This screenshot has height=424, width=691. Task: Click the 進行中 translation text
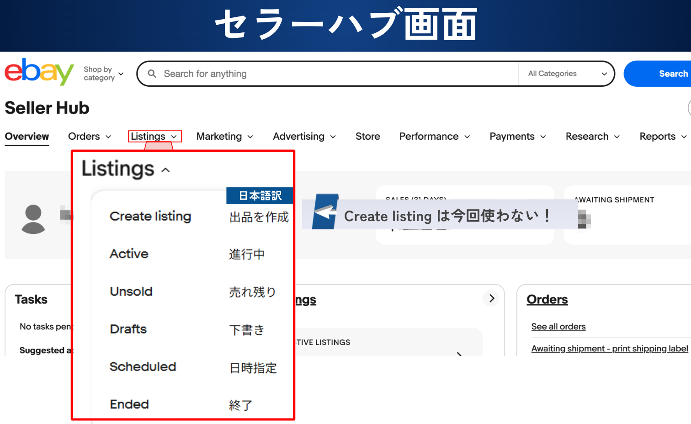point(247,254)
